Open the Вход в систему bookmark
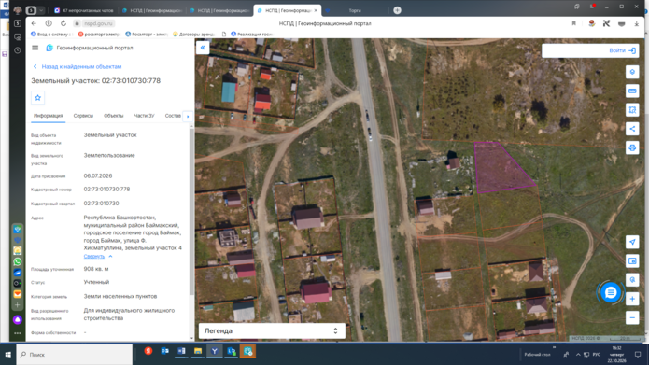 51,35
